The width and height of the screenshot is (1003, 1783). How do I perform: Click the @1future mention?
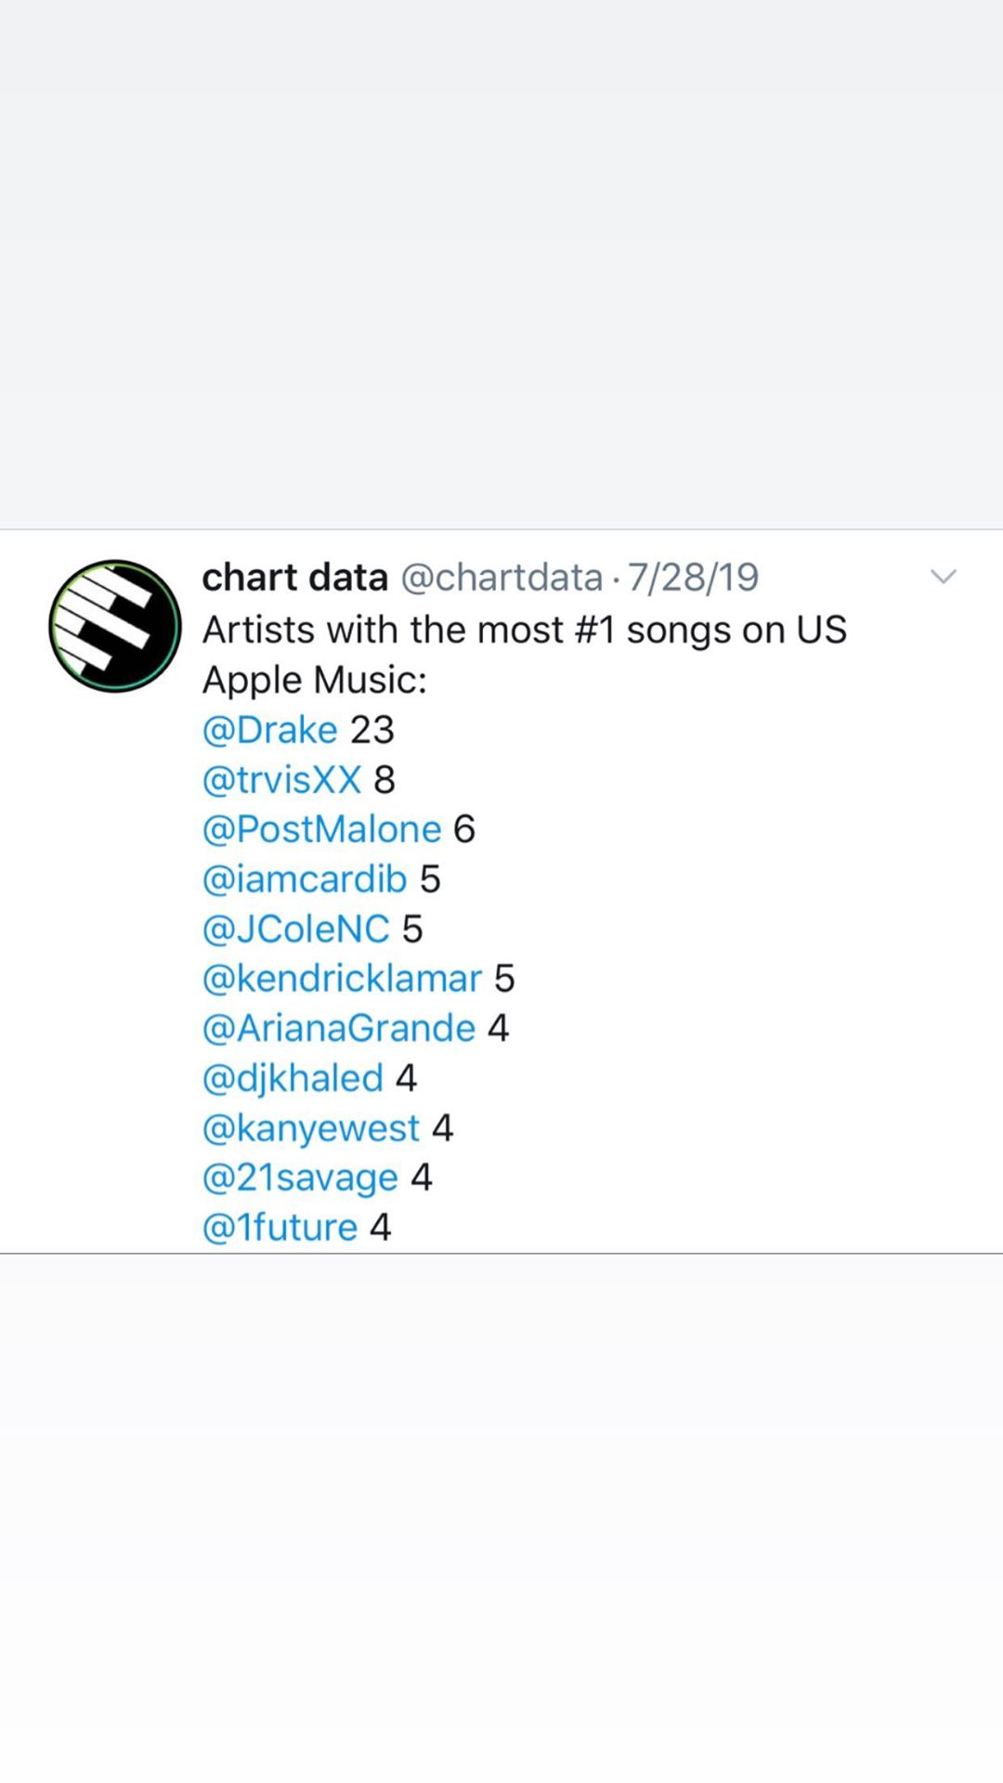[280, 1228]
